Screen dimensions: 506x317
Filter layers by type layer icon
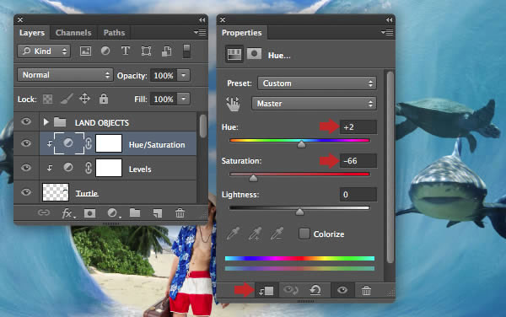[126, 51]
